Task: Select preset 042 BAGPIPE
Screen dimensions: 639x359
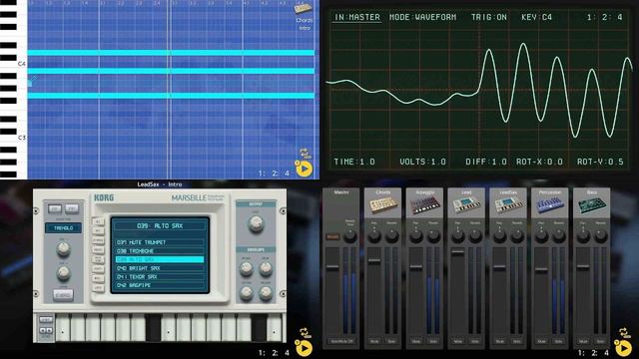Action: click(160, 285)
